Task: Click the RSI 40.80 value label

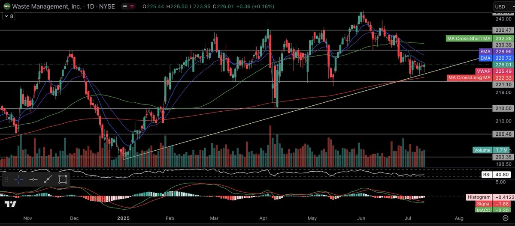Action: click(x=495, y=175)
